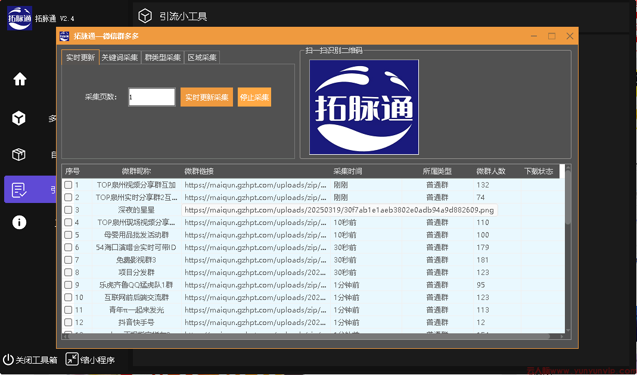Tick checkbox for row 4
The width and height of the screenshot is (637, 375).
pyautogui.click(x=69, y=223)
